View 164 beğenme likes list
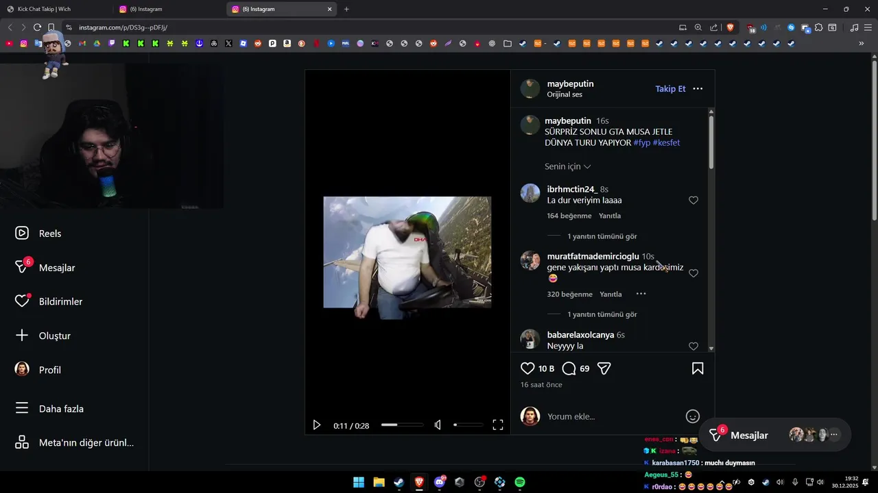This screenshot has height=493, width=878. [x=569, y=216]
